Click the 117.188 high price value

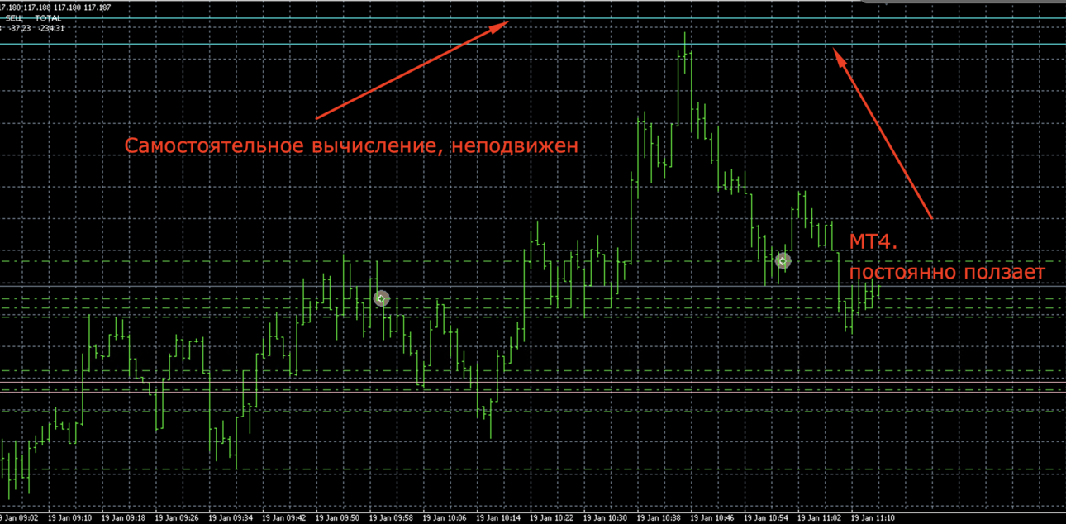point(37,7)
